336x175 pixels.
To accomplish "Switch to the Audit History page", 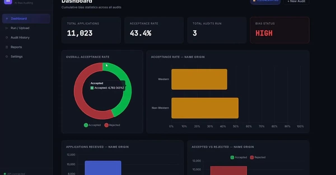I will pos(20,37).
